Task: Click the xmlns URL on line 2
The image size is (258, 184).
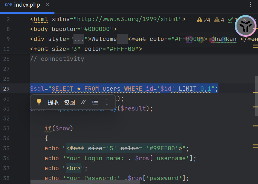Action: pos(128,19)
